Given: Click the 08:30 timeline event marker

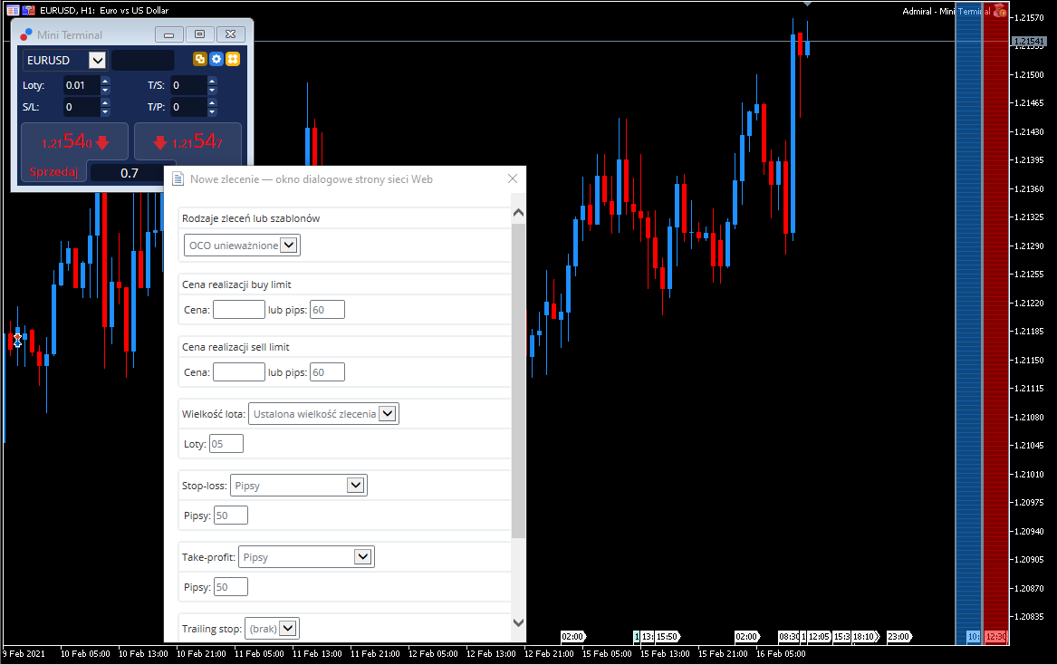Looking at the screenshot, I should coord(789,637).
